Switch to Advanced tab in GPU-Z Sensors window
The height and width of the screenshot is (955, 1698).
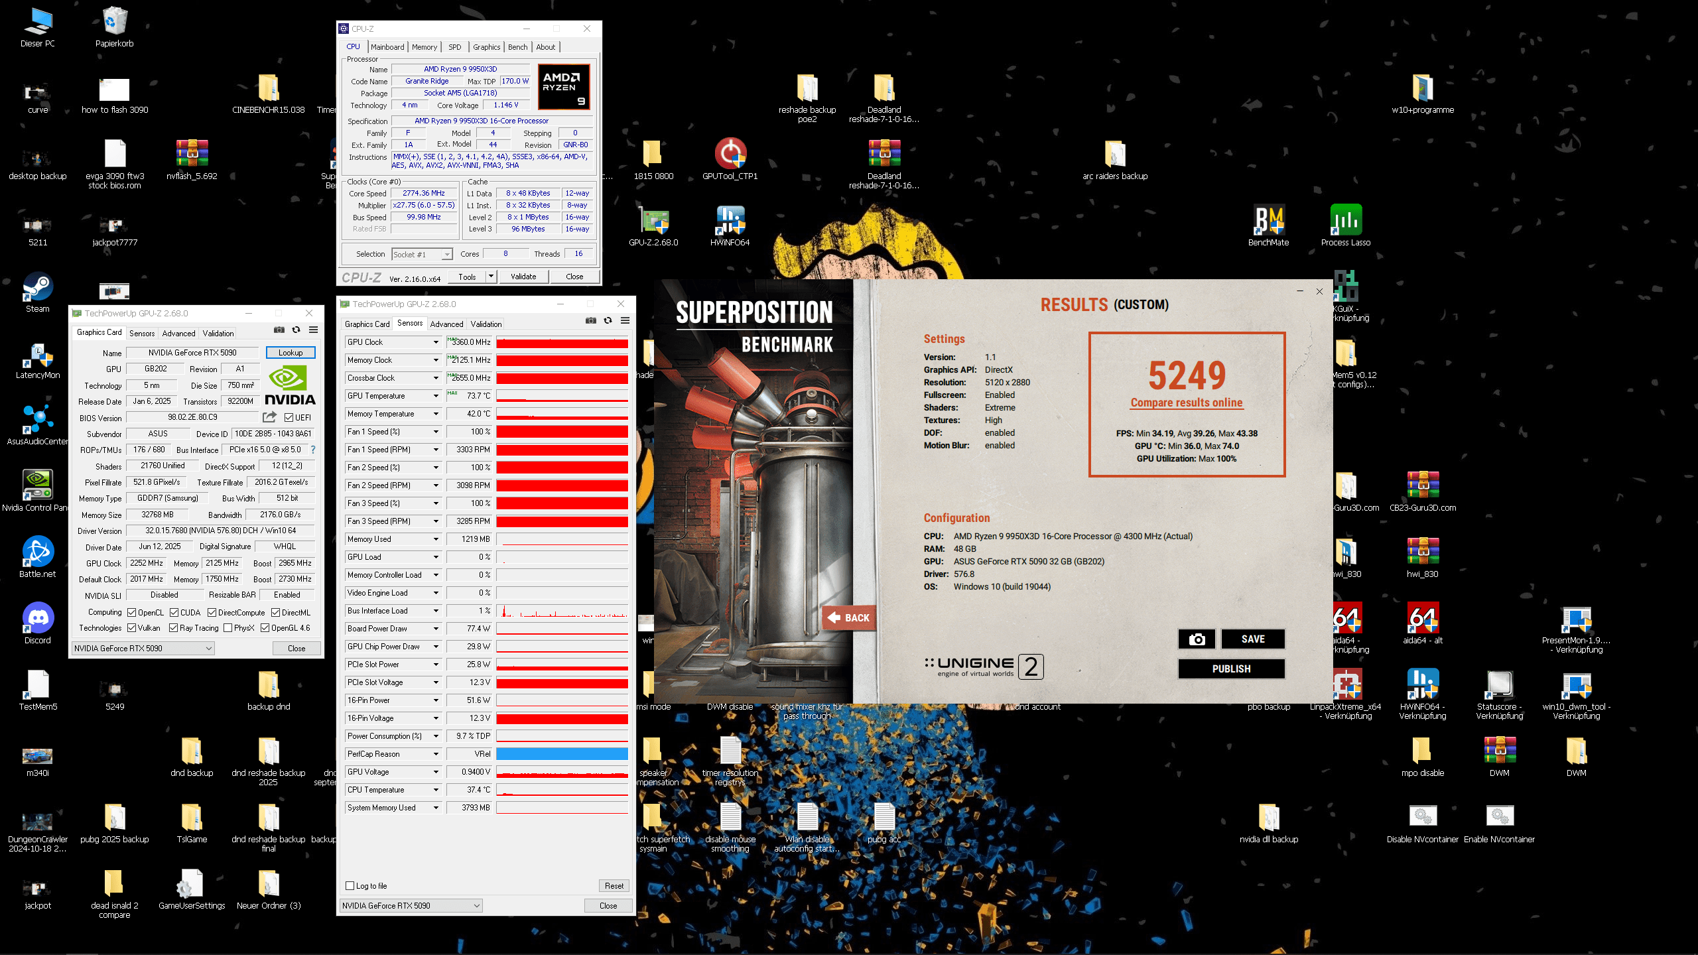pos(446,324)
